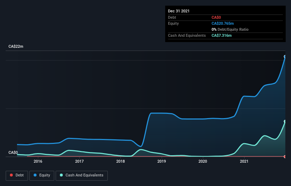Screen dimensions: 291x186
Task: Click the 2017 x-axis label
Action: tap(79, 161)
